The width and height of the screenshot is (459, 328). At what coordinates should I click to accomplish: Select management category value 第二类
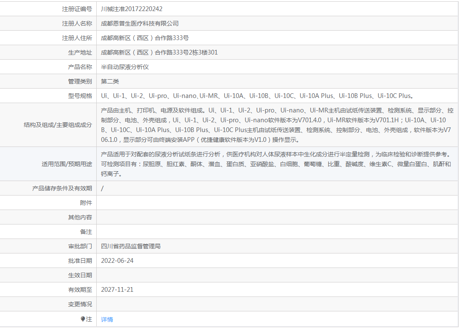(x=110, y=81)
